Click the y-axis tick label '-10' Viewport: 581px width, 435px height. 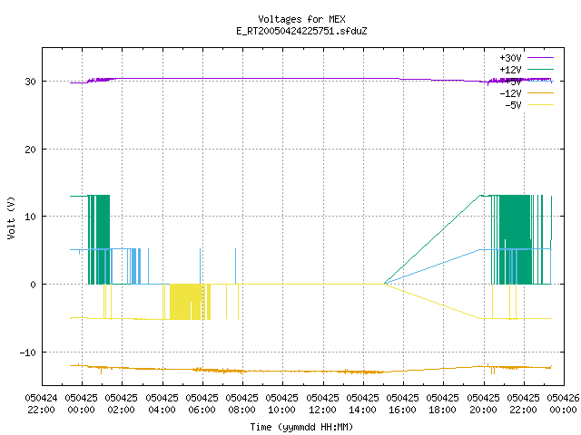(28, 353)
